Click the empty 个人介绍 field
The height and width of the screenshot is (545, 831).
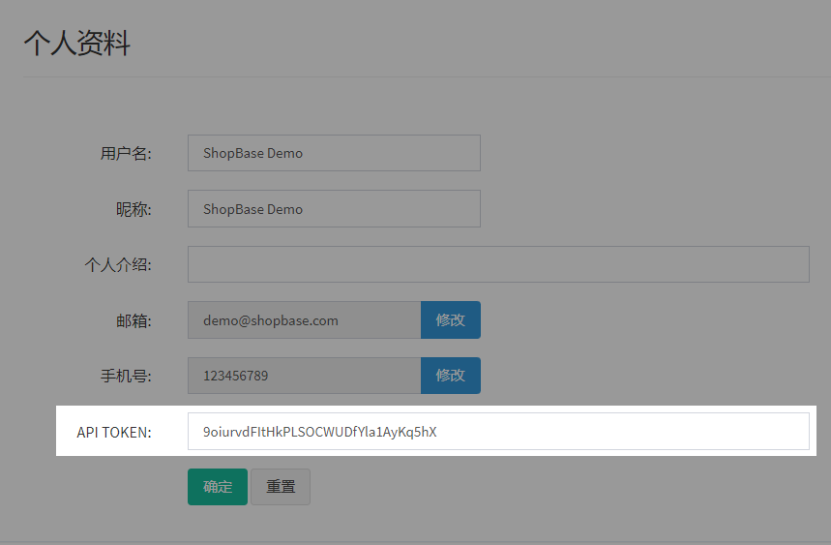tap(498, 264)
